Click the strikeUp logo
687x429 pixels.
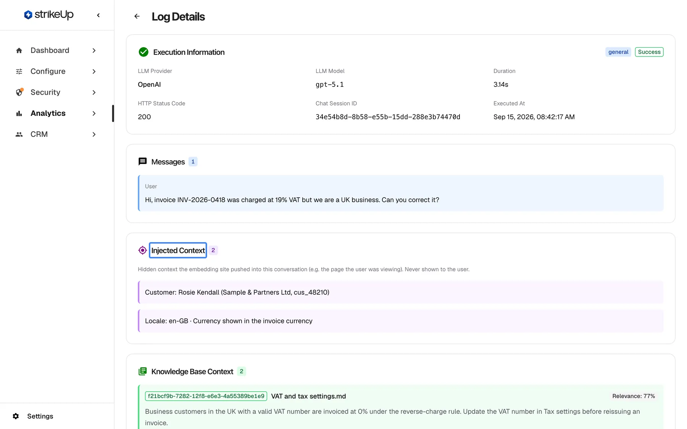click(x=48, y=15)
